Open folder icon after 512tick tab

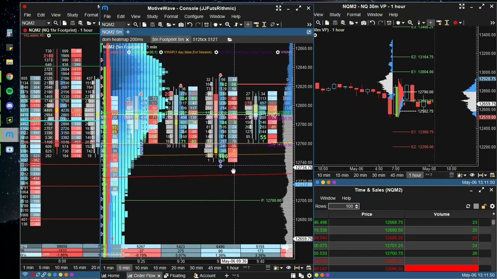[229, 40]
